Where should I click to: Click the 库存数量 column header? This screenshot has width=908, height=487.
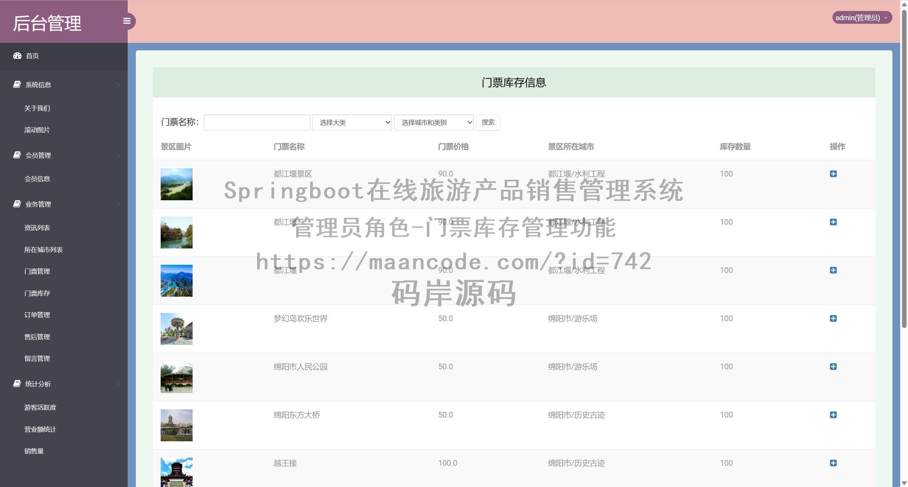coord(735,147)
